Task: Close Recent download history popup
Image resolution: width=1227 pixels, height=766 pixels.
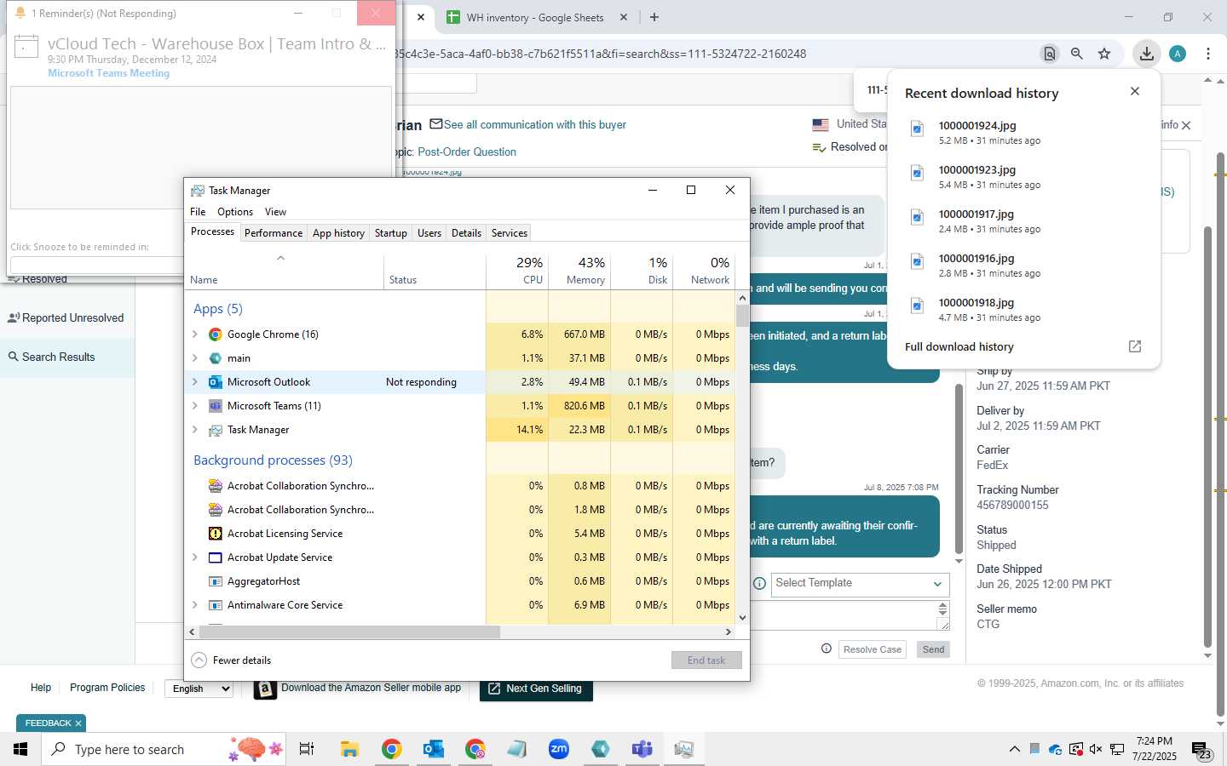Action: [1135, 91]
